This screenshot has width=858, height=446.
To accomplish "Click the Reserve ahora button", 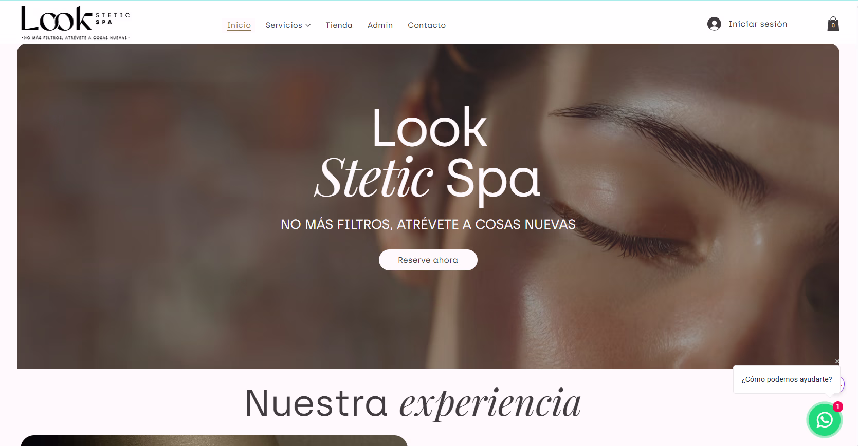I will coord(428,260).
